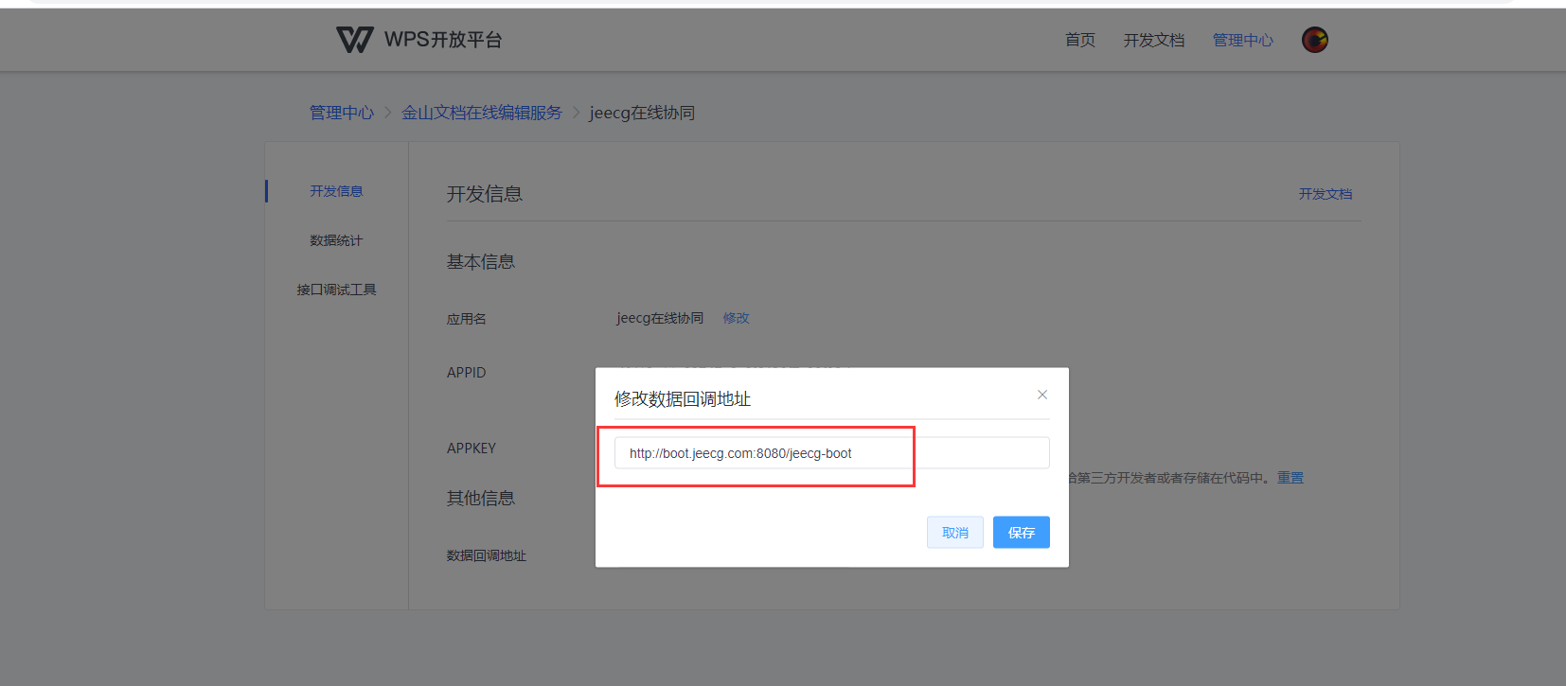Click the 数据回调地址 label
This screenshot has width=1566, height=686.
[x=487, y=555]
